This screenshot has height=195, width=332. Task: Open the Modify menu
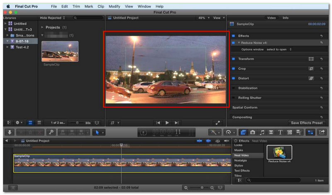[x=115, y=6]
